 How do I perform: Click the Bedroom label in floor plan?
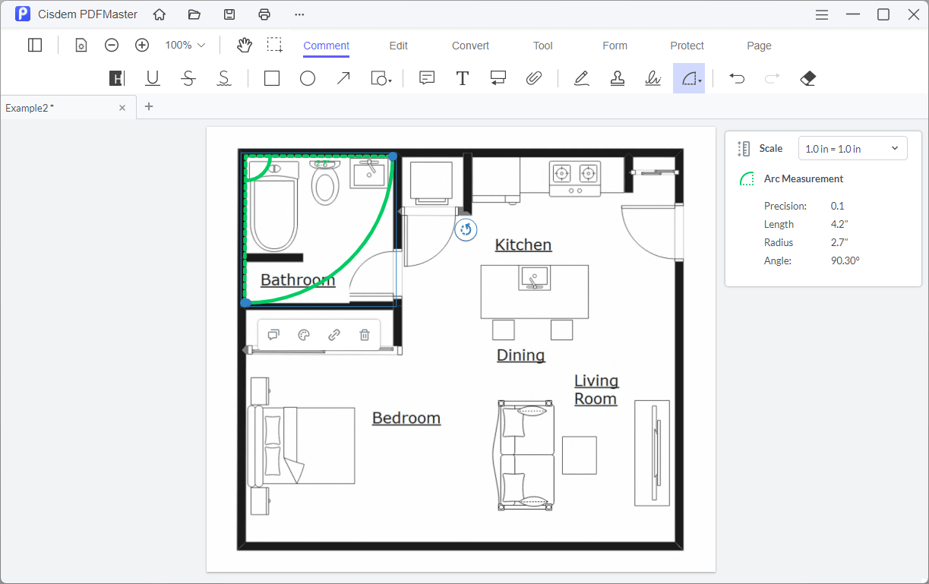click(x=406, y=418)
